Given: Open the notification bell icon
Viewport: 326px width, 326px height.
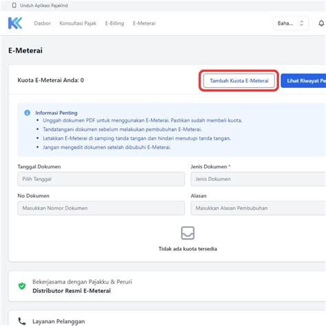Looking at the screenshot, I should pyautogui.click(x=321, y=23).
